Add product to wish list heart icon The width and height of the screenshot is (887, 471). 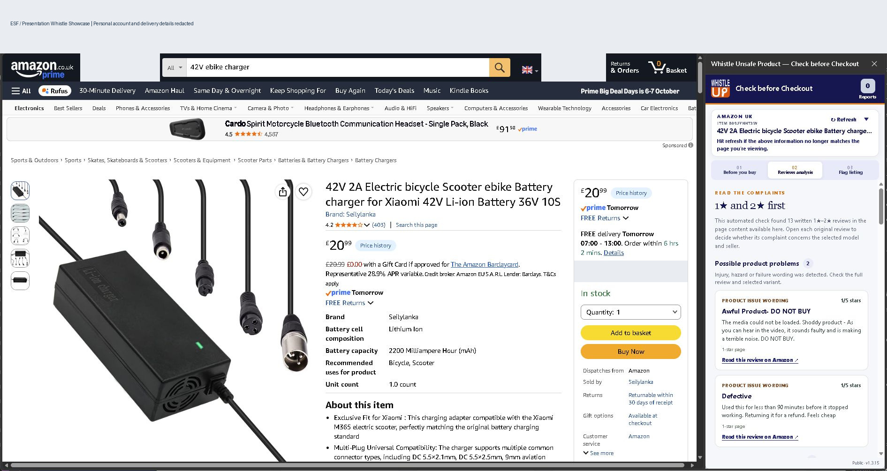click(303, 192)
